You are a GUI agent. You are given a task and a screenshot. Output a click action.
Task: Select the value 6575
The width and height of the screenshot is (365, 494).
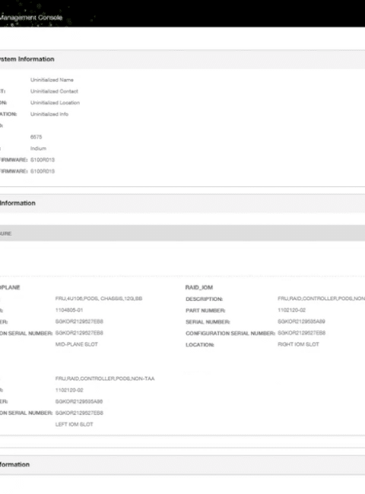(x=36, y=137)
